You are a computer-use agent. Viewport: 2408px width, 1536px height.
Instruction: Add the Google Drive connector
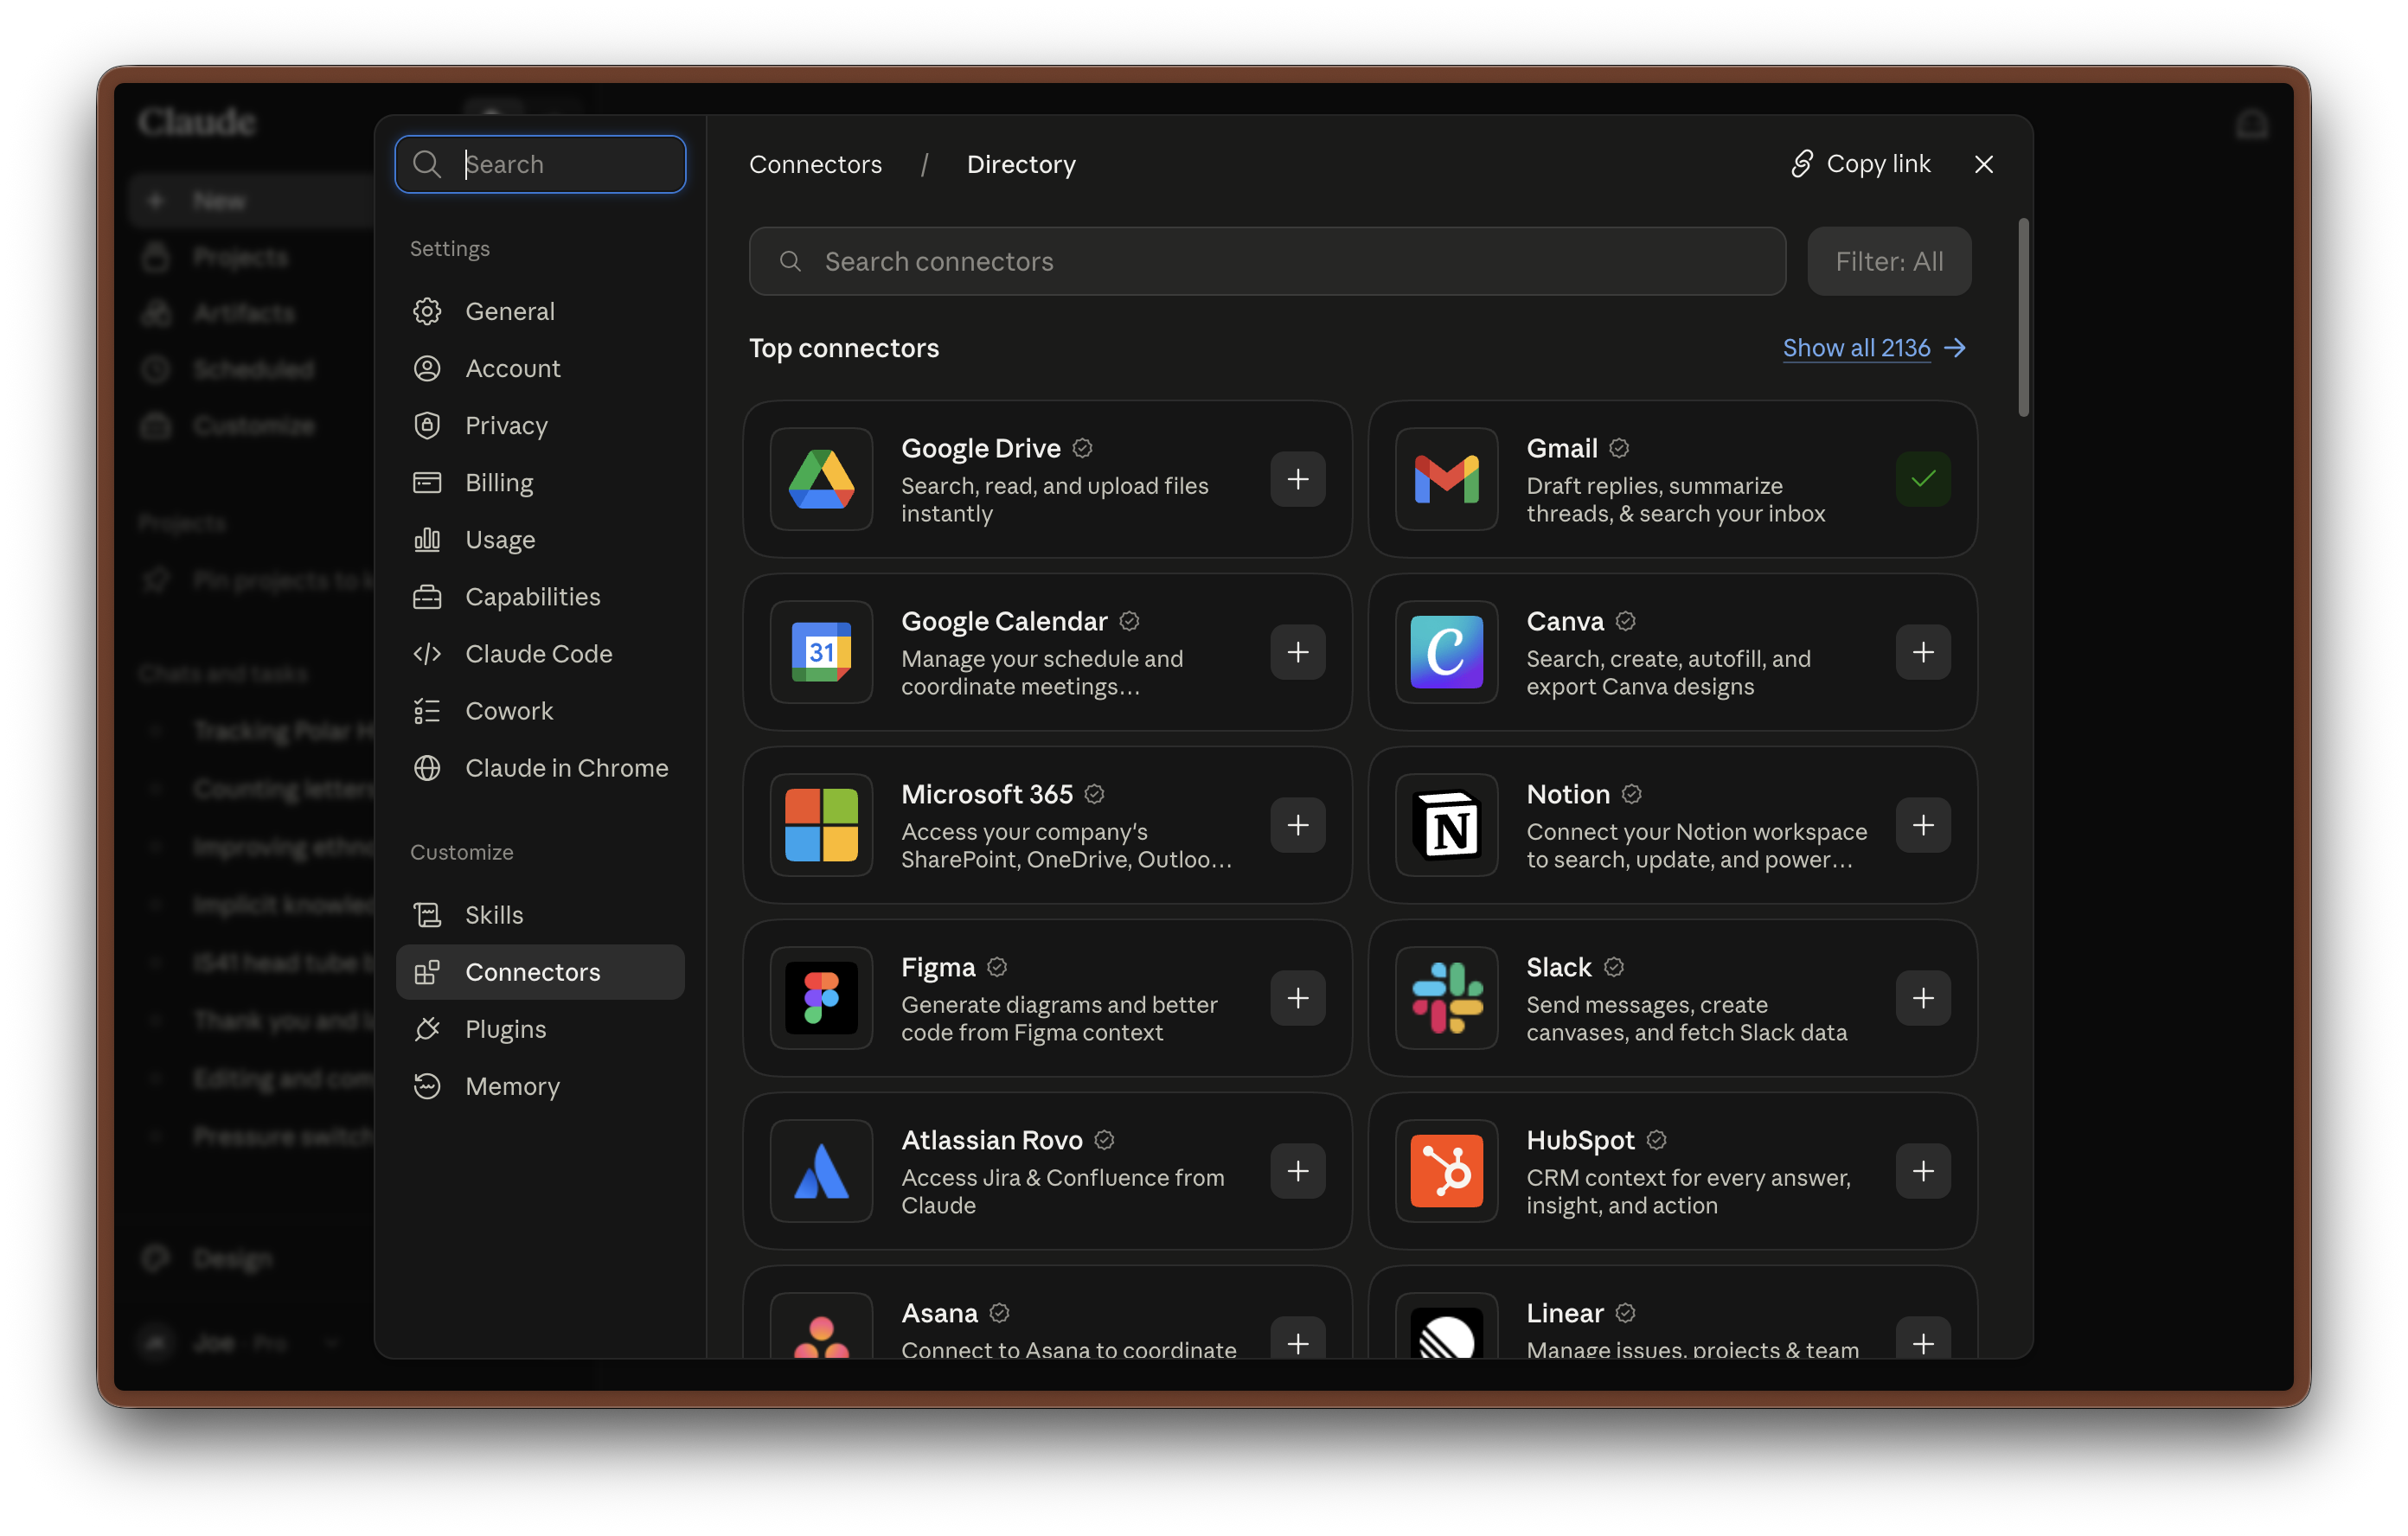[x=1297, y=479]
